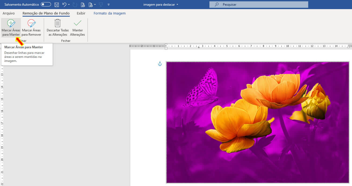This screenshot has width=352, height=186.
Task: Click the Redo circular arrow icon
Action: tap(75, 5)
